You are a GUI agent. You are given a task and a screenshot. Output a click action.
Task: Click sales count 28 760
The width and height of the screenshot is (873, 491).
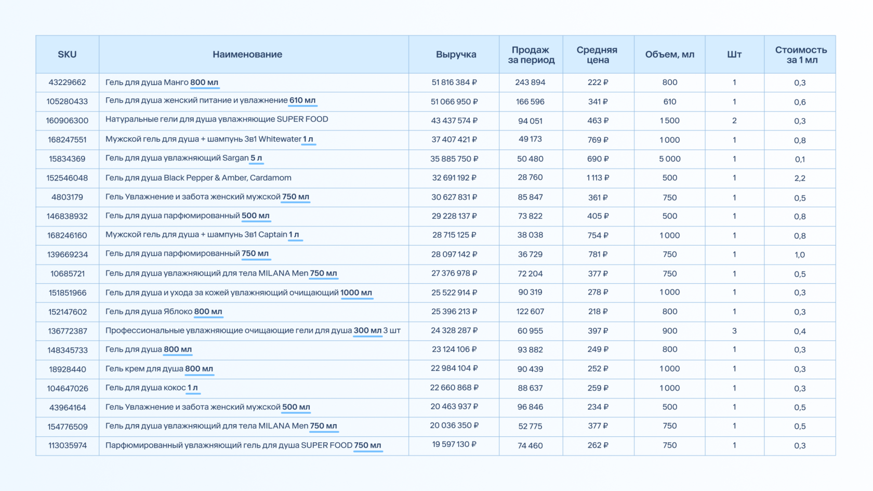tap(530, 178)
